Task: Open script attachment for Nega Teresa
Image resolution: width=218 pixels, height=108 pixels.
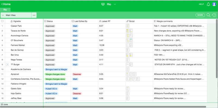Action: coord(128,60)
